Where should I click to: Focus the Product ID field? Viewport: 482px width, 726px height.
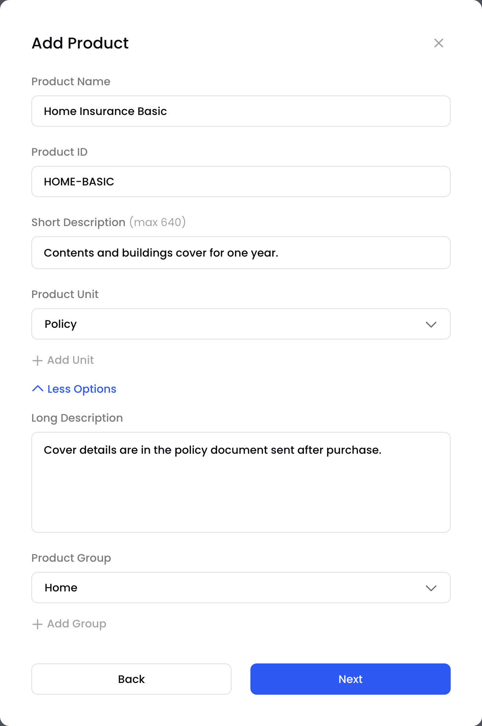coord(241,181)
